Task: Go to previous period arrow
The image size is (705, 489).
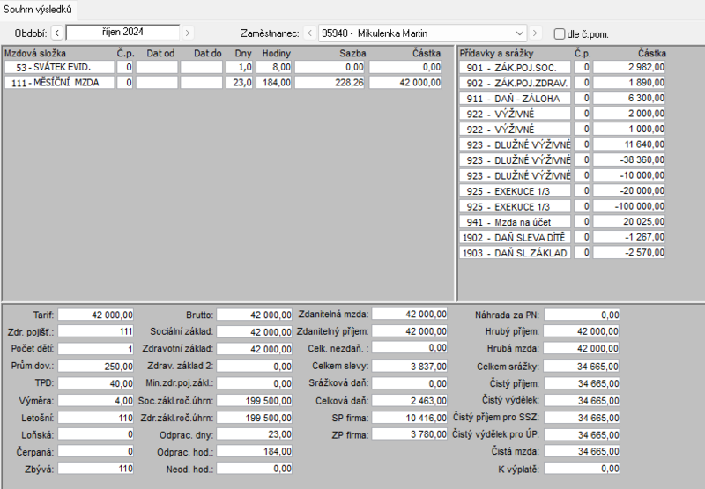Action: [56, 33]
